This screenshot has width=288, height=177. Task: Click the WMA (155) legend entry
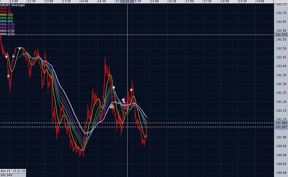(7, 34)
